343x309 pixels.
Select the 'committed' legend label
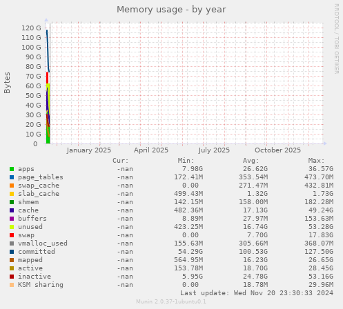click(37, 252)
